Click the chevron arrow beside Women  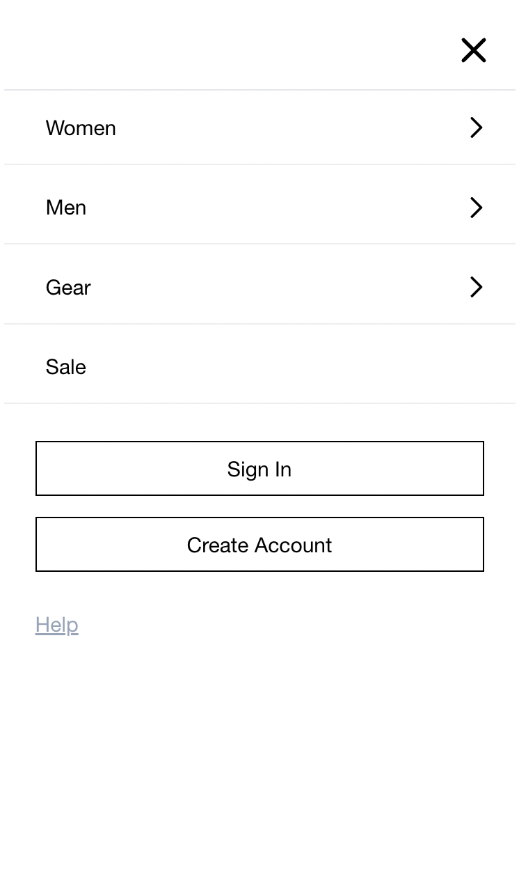(476, 127)
